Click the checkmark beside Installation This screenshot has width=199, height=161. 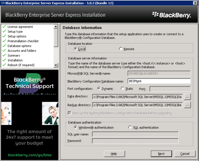click(x=4, y=60)
